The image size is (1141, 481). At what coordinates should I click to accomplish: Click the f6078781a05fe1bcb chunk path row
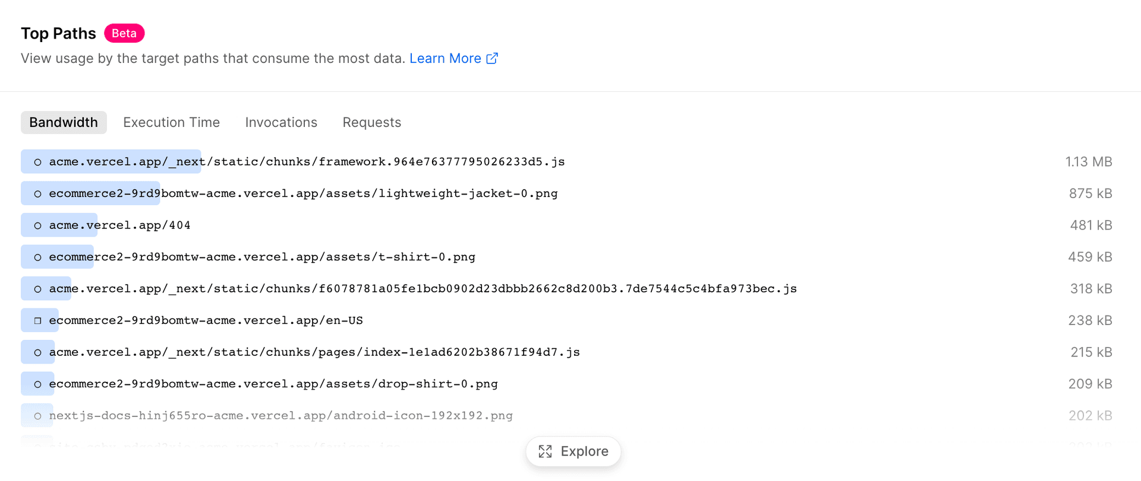423,289
